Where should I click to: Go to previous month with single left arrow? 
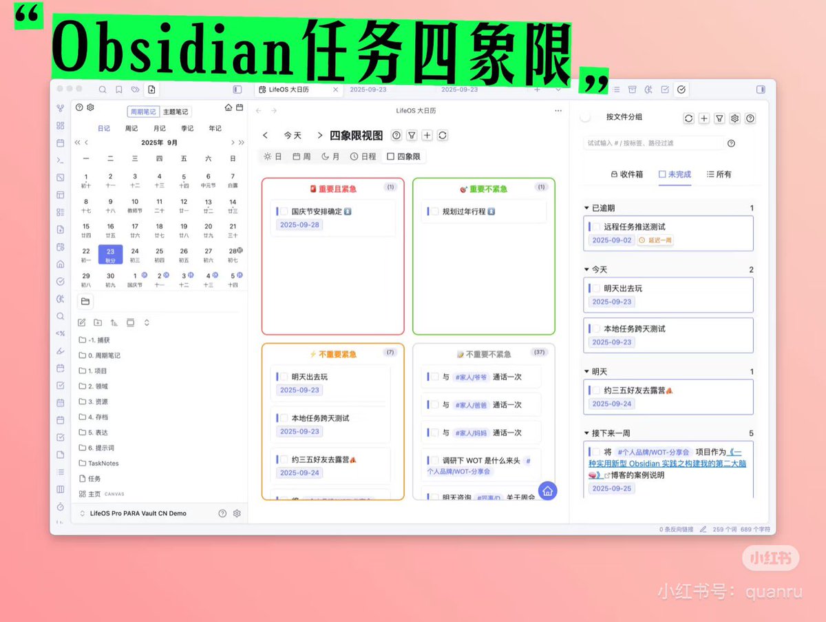[87, 143]
